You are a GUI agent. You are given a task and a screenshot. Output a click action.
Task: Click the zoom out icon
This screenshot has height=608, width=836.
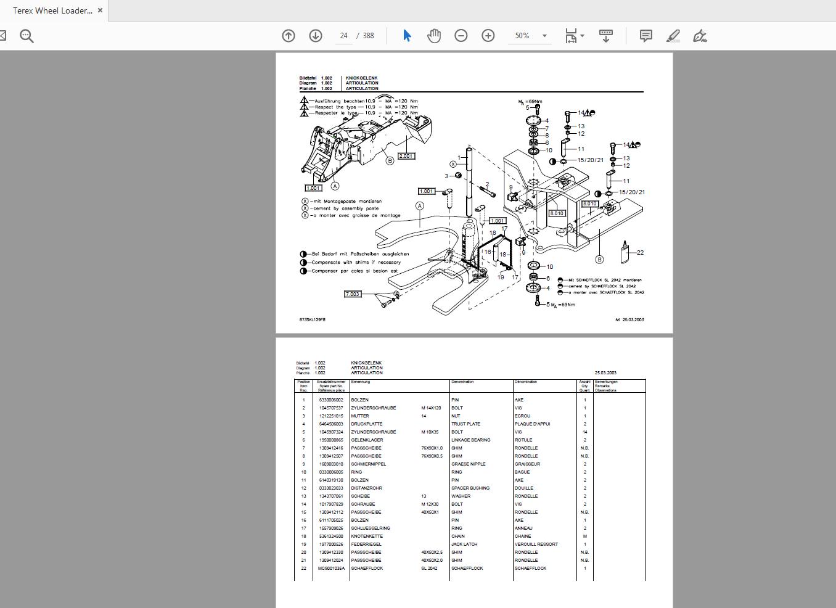(x=460, y=35)
